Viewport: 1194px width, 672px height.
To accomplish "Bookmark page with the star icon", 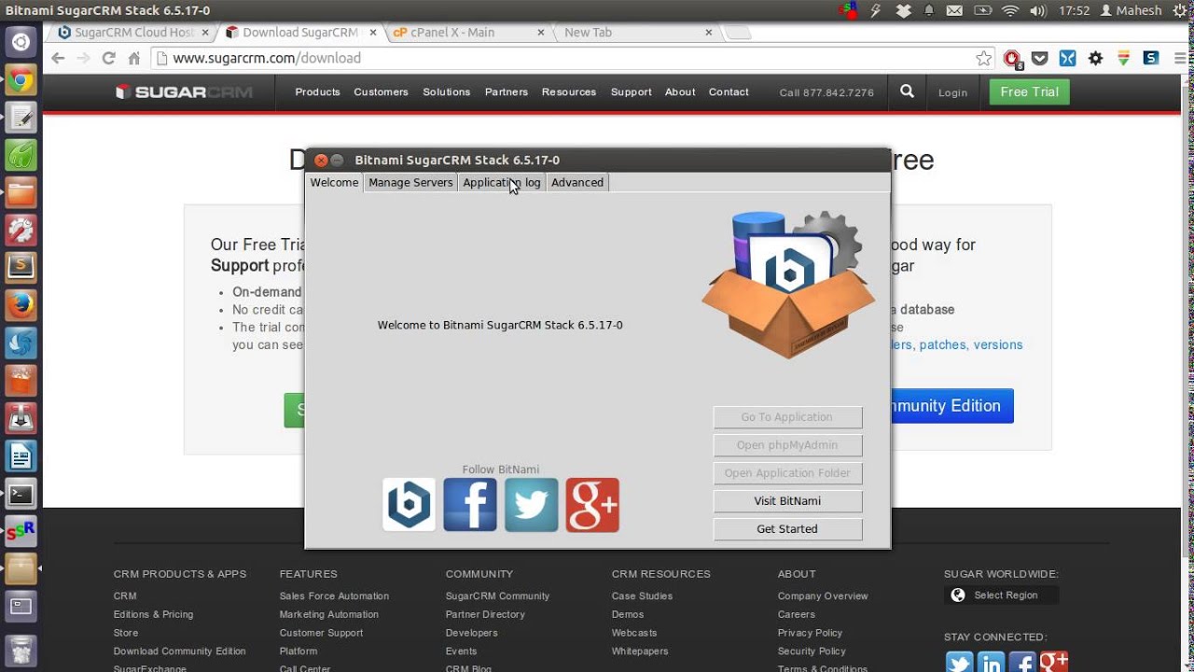I will tap(984, 58).
